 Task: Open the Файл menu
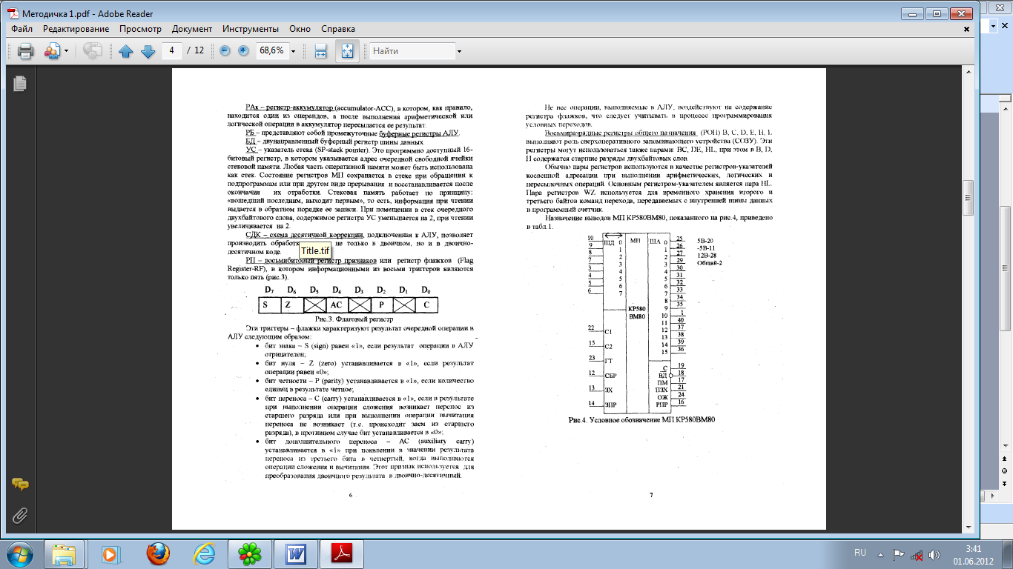[22, 29]
